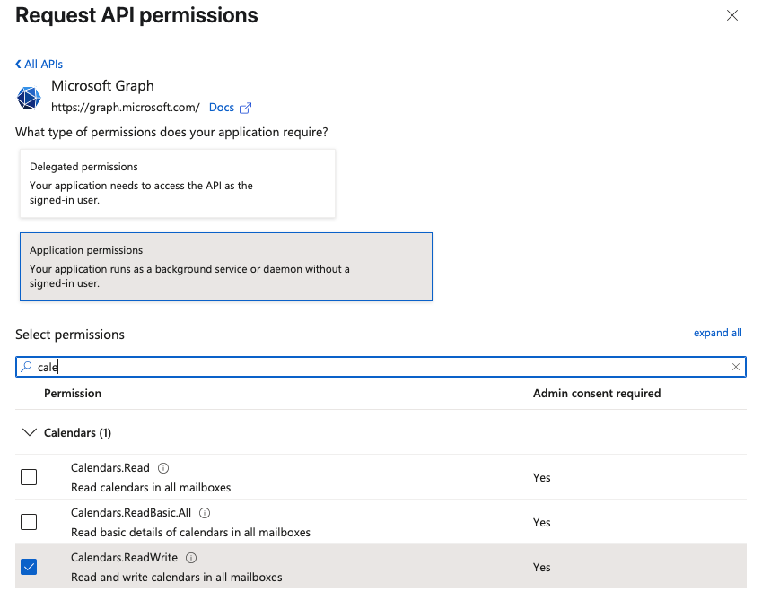This screenshot has width=762, height=591.
Task: Click expand all permissions link
Action: [717, 333]
